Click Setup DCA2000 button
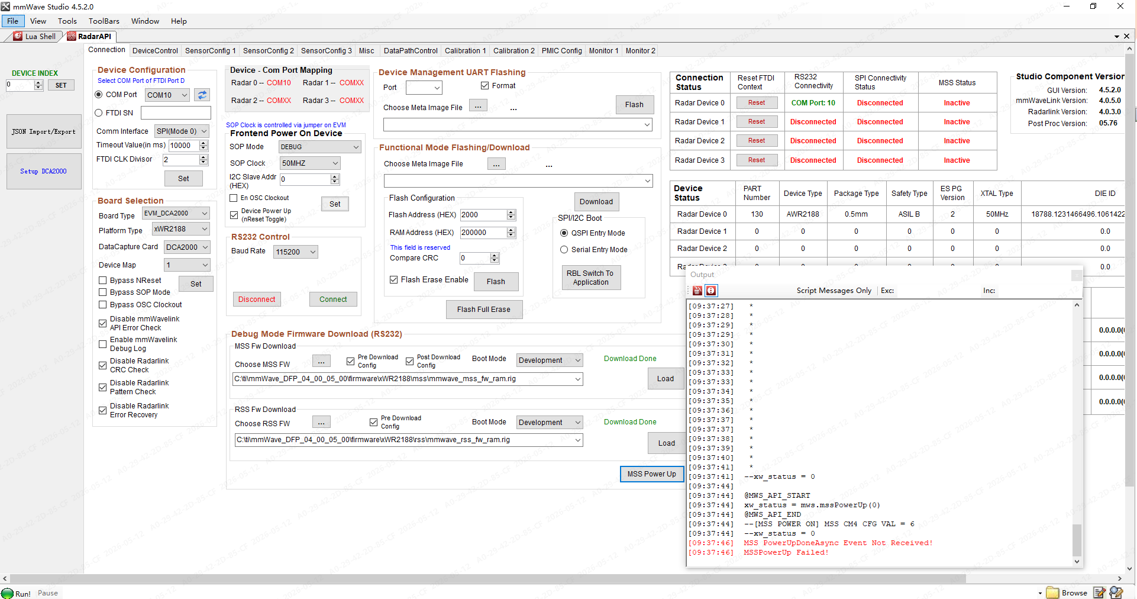Image resolution: width=1137 pixels, height=599 pixels. pyautogui.click(x=44, y=172)
